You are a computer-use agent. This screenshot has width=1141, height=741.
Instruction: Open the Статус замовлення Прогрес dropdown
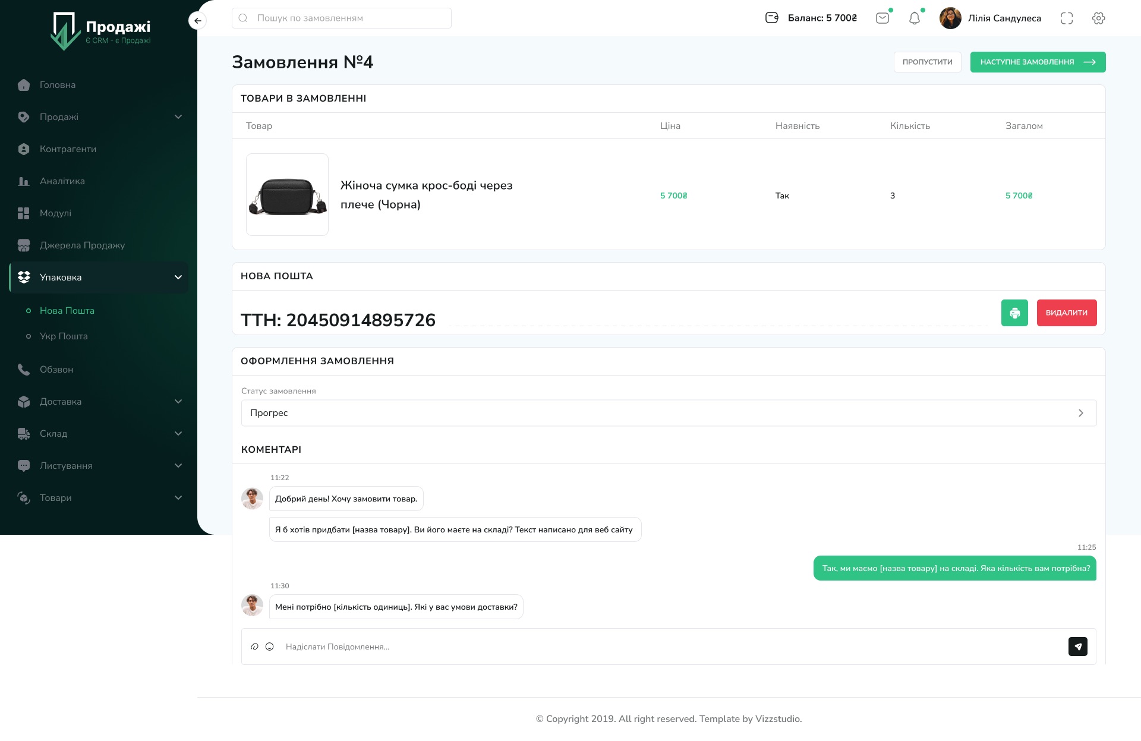(669, 413)
